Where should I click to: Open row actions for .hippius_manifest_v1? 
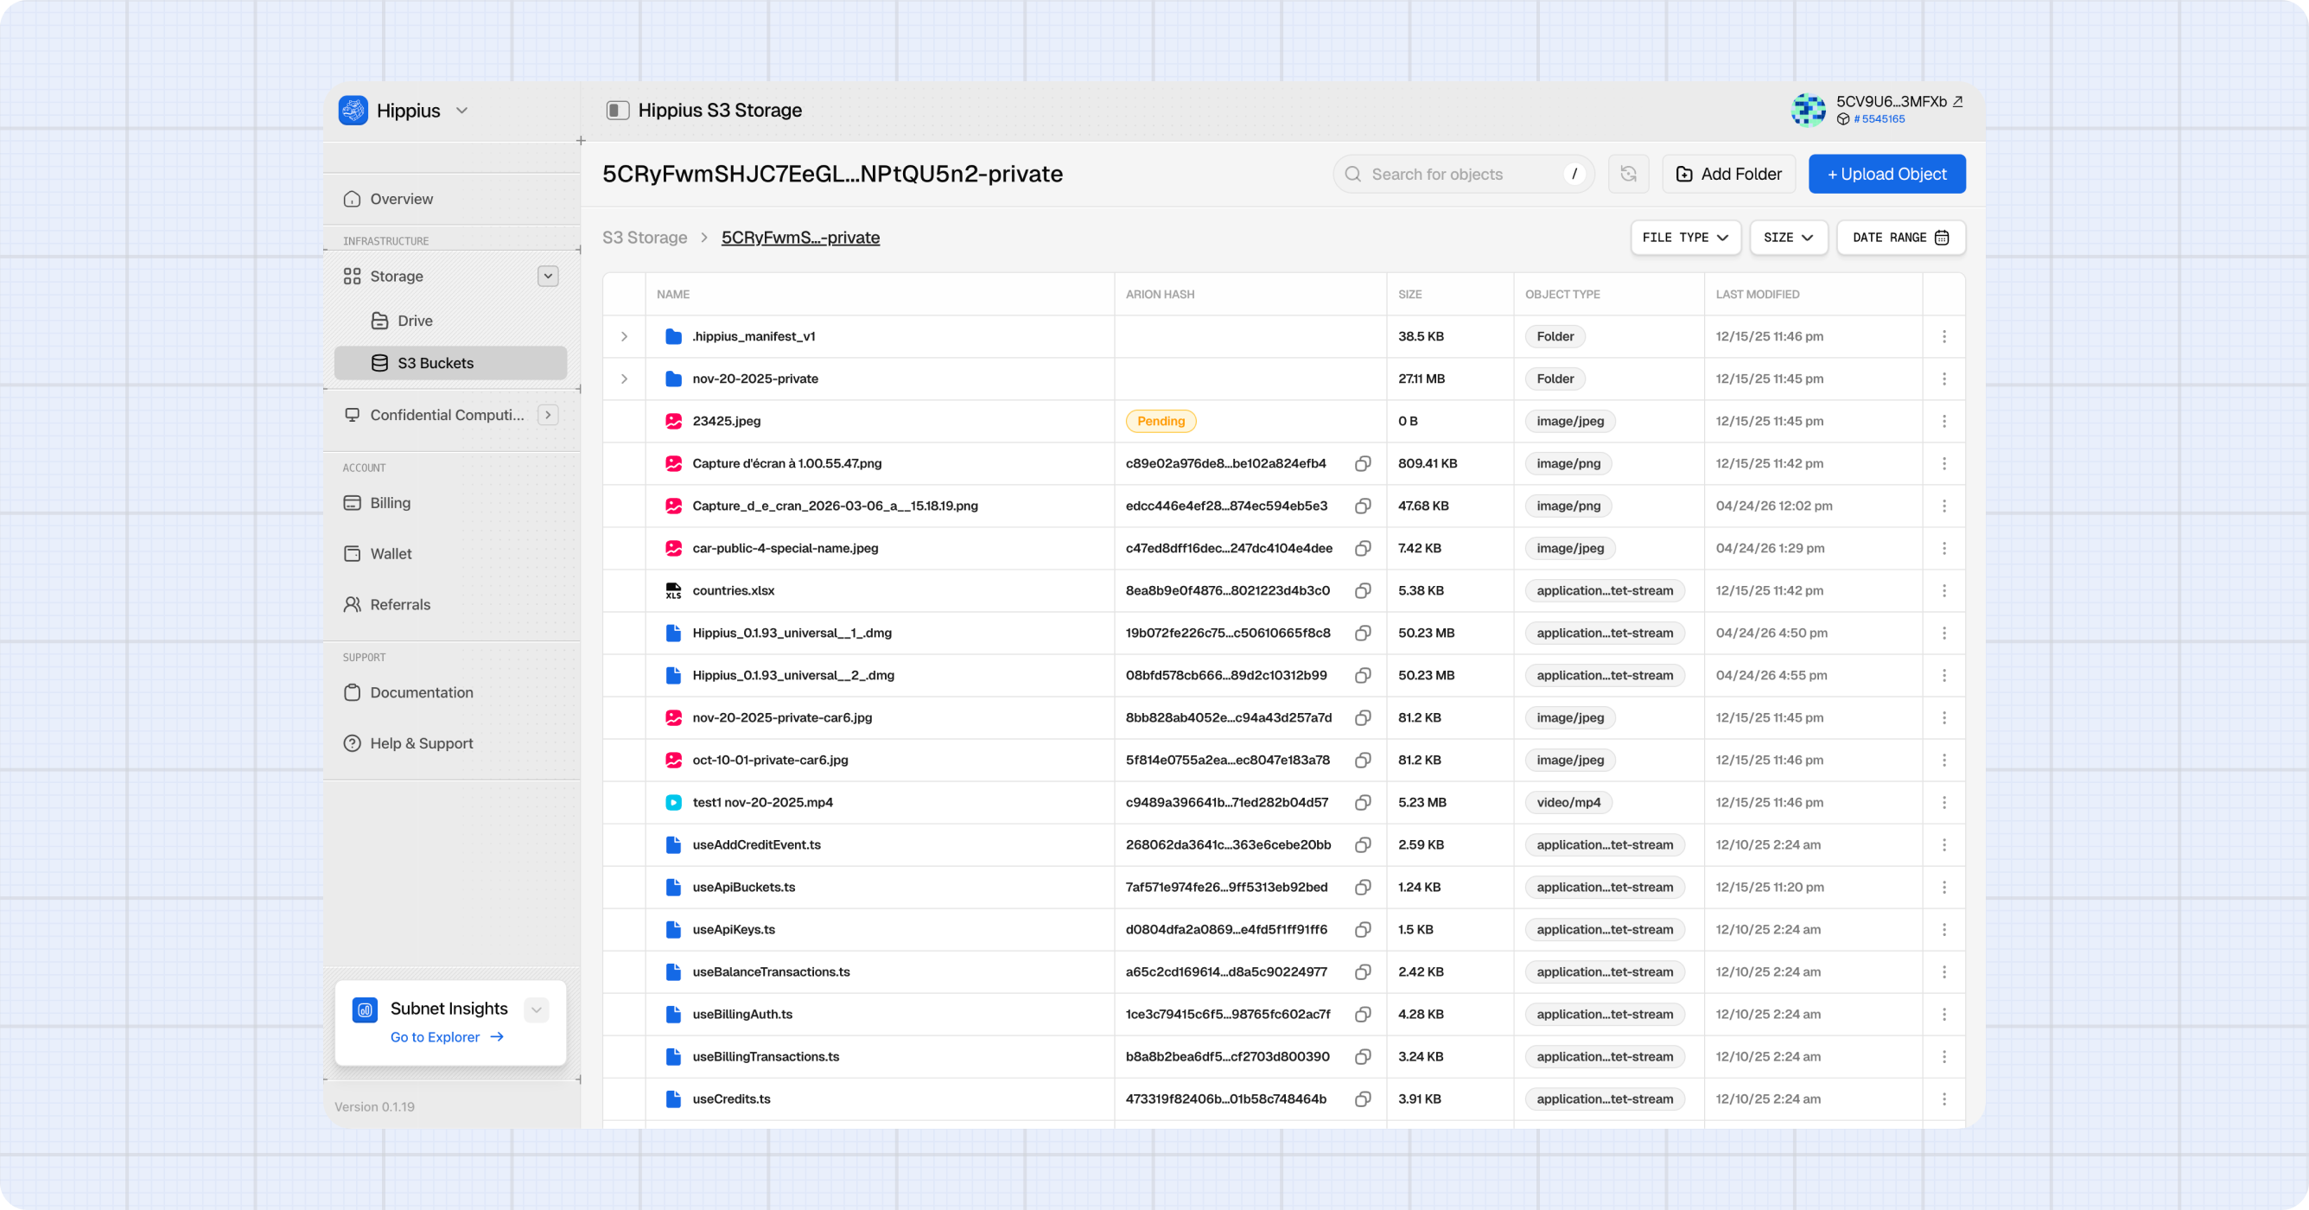coord(1944,336)
